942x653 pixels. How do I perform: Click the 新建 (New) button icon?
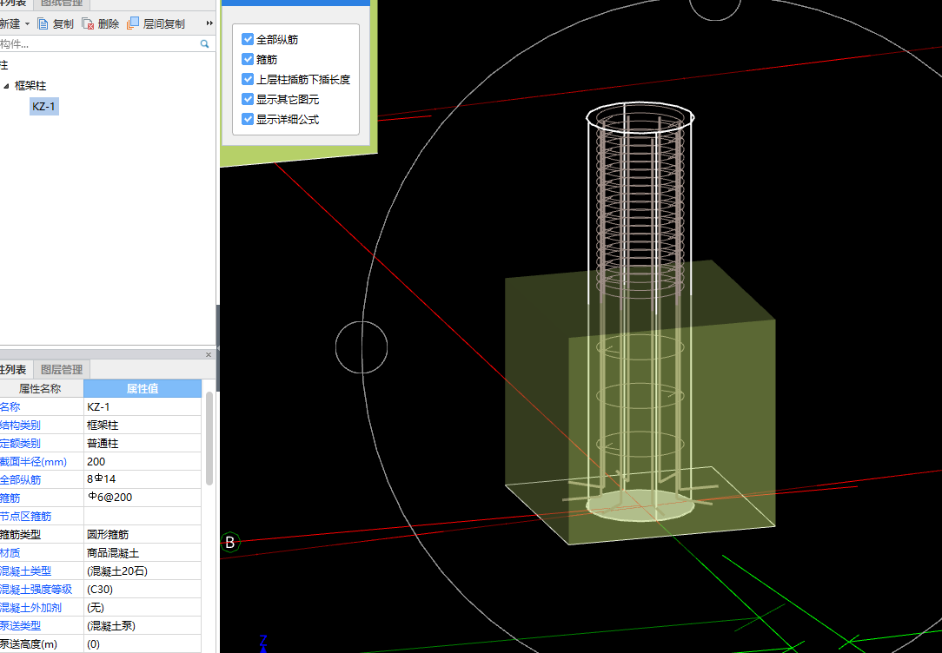(x=10, y=24)
